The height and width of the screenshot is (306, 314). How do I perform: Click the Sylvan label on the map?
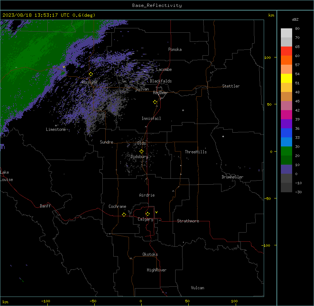142,89
